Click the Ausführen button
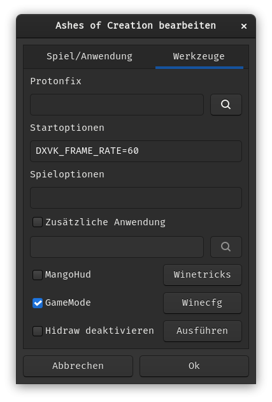272x402 pixels. pyautogui.click(x=203, y=331)
